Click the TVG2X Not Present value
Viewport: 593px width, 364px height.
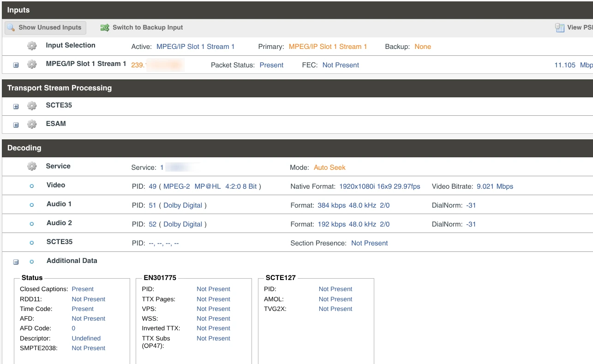[335, 309]
